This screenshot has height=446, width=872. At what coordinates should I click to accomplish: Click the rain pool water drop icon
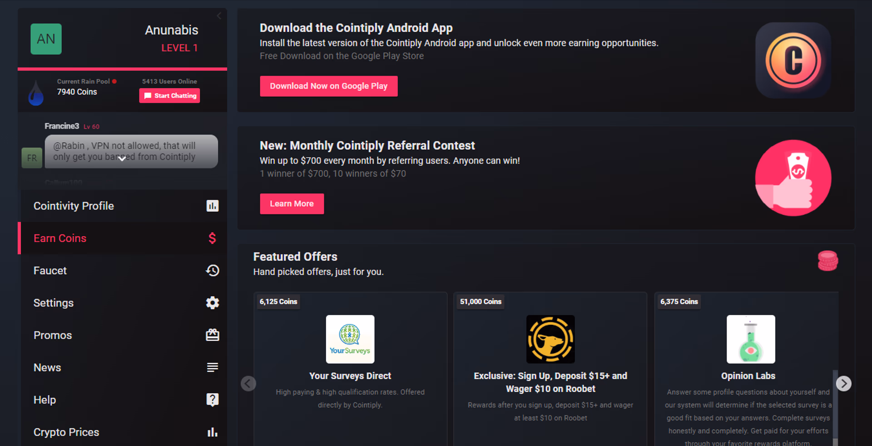(x=36, y=93)
